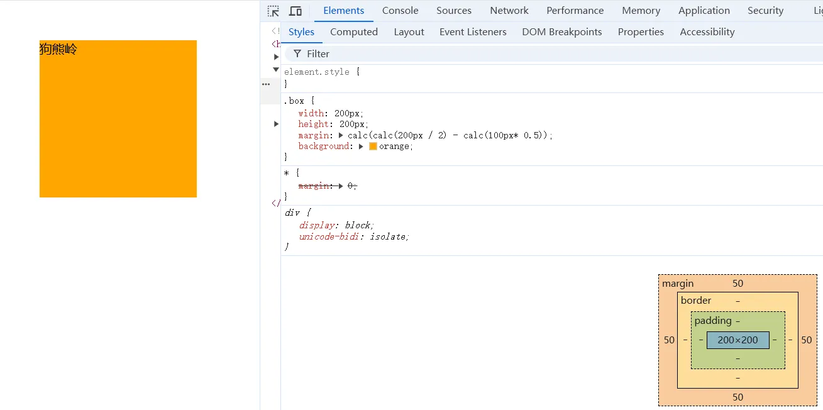Click the 200×200 content box in box model
Image resolution: width=823 pixels, height=410 pixels.
coord(738,340)
